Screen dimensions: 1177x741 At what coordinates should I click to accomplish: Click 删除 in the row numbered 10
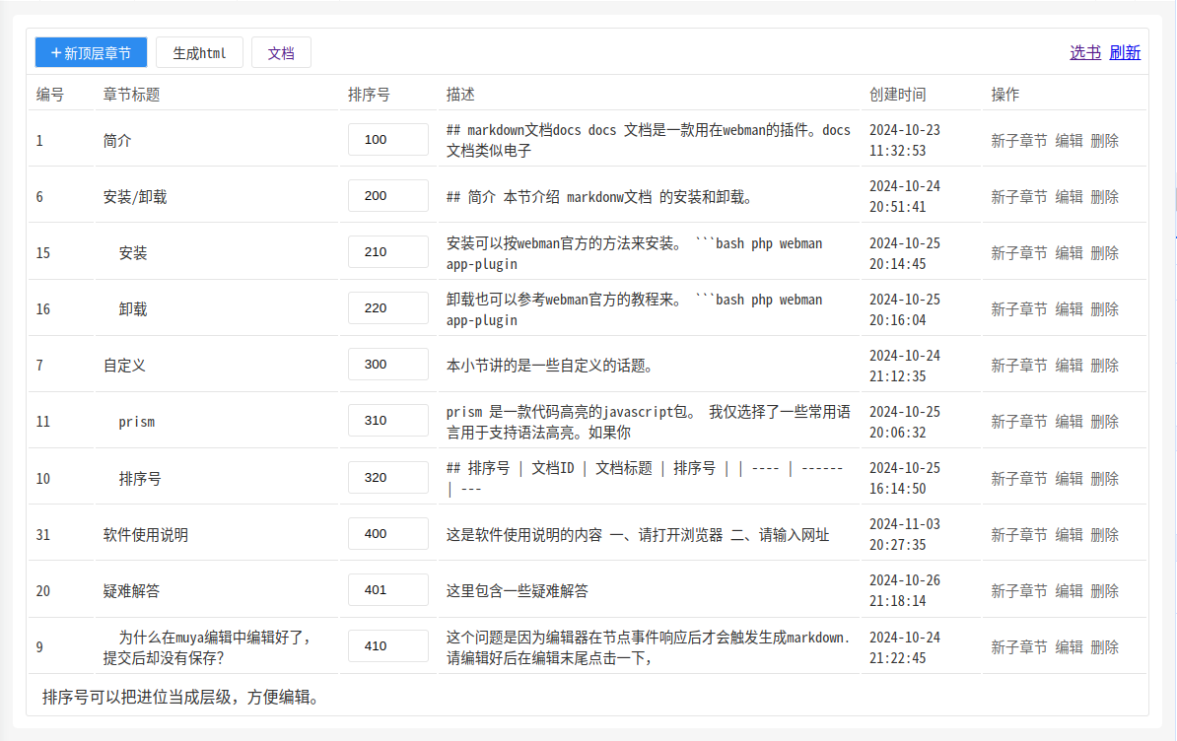coord(1104,479)
